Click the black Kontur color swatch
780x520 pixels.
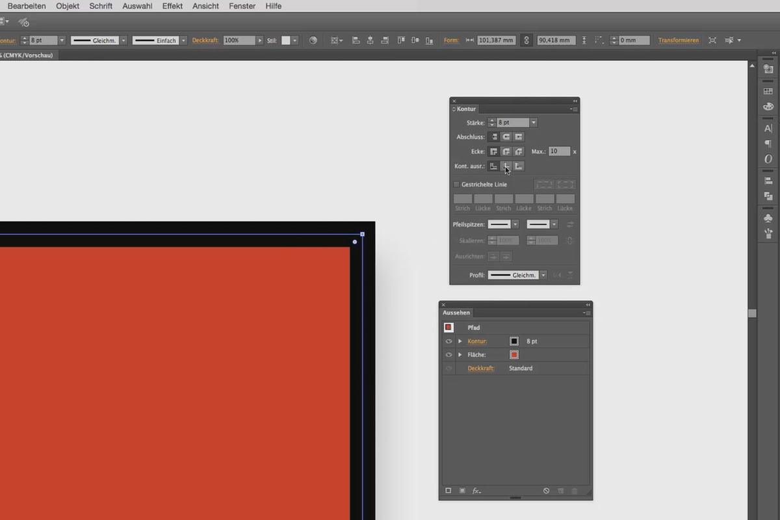tap(514, 341)
